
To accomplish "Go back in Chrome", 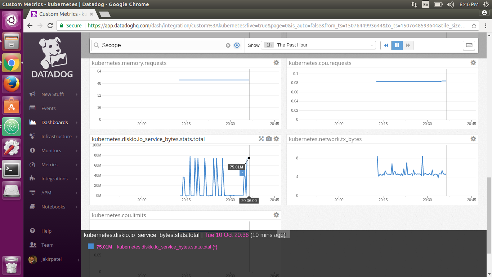I will (x=30, y=26).
